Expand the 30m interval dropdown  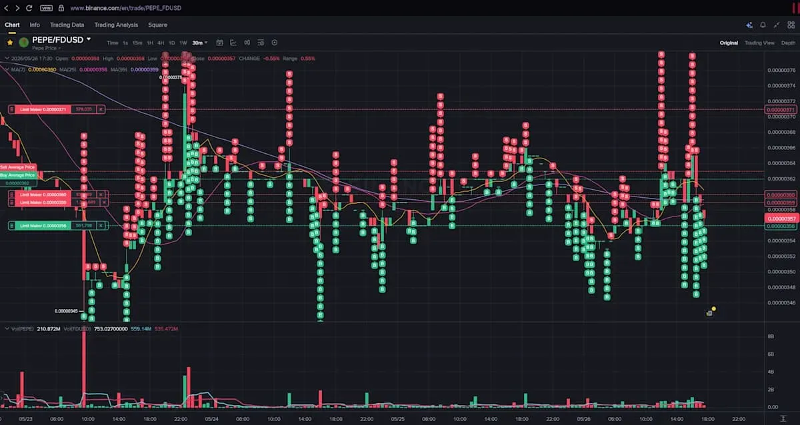coord(200,43)
